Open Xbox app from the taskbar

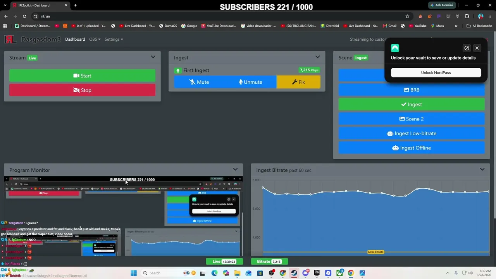tap(339, 273)
